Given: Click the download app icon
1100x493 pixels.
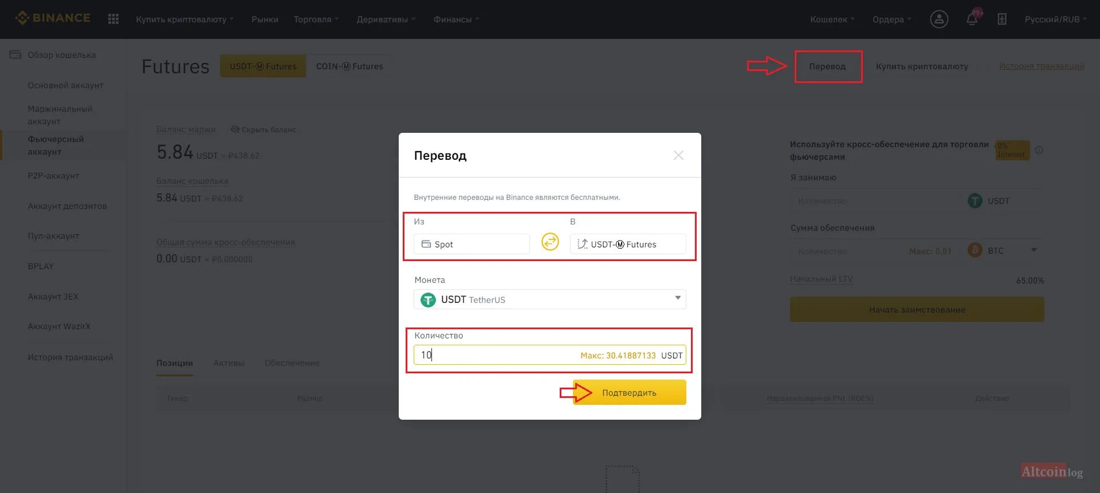Looking at the screenshot, I should 1001,19.
